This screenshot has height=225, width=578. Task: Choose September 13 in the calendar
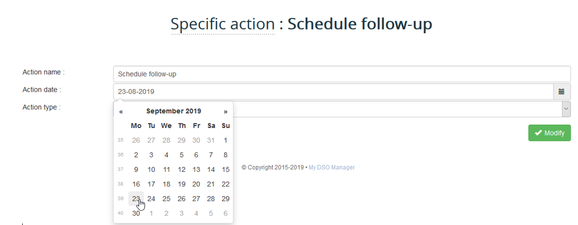[x=196, y=170]
